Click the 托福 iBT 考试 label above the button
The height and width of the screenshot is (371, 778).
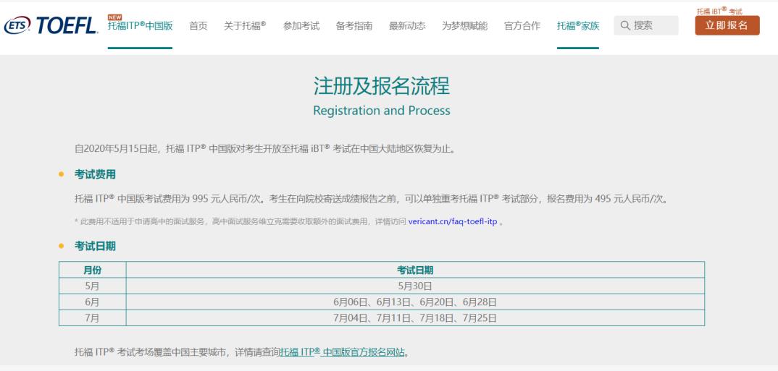coord(719,10)
